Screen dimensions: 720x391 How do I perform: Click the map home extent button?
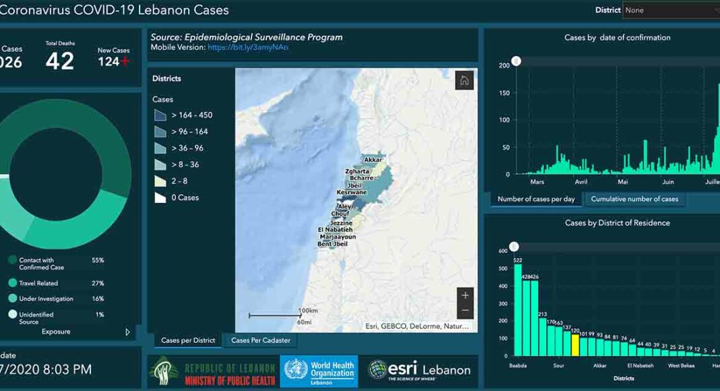point(464,80)
